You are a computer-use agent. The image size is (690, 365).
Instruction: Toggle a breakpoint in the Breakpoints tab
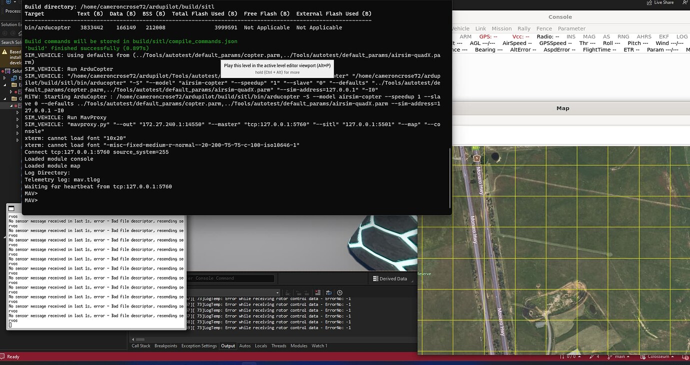(165, 345)
